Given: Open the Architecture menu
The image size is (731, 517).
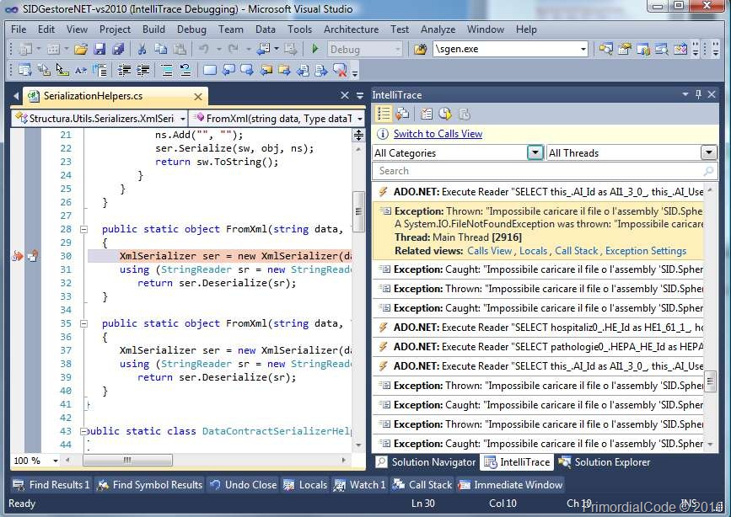Looking at the screenshot, I should point(351,29).
